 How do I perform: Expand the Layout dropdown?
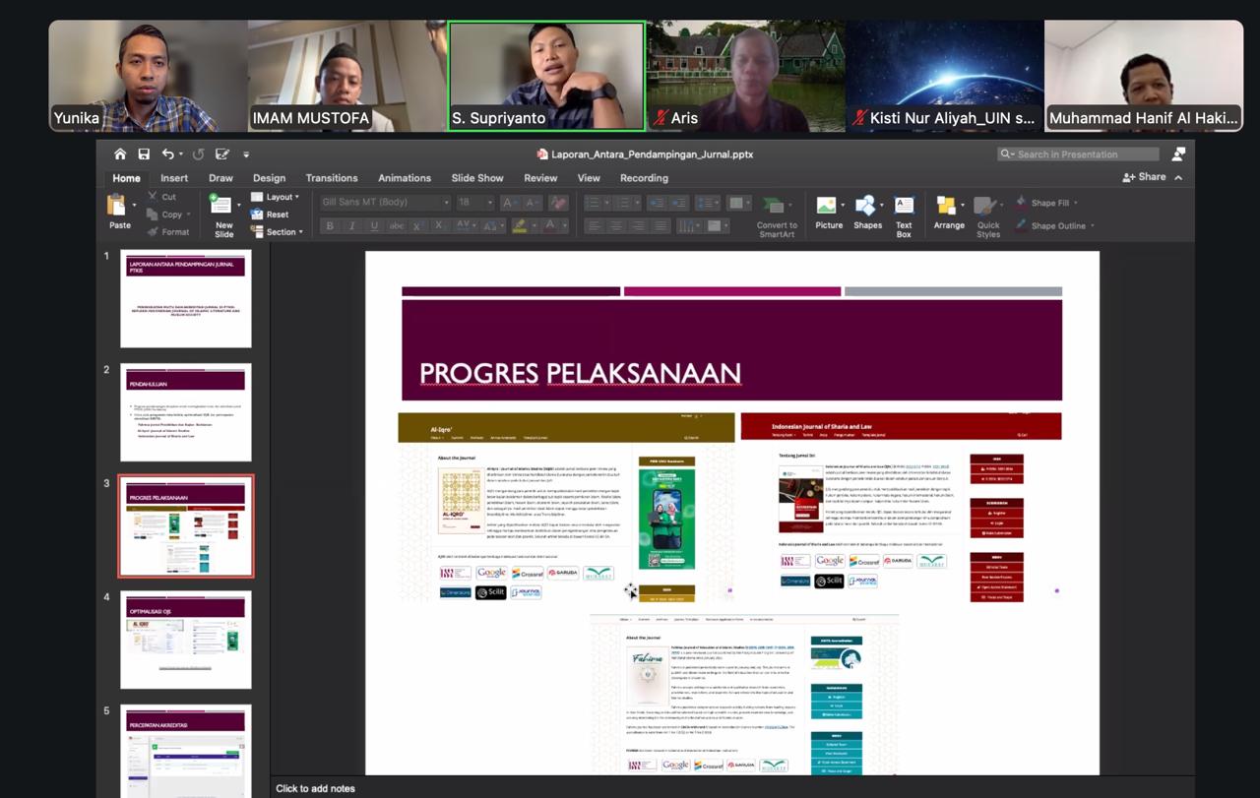[279, 197]
